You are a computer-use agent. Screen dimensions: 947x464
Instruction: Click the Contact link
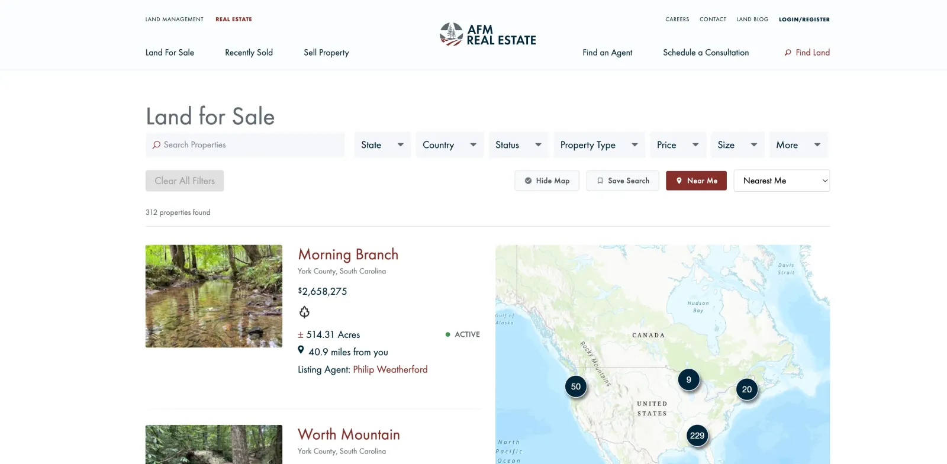pyautogui.click(x=713, y=20)
